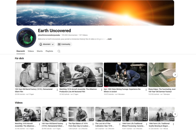Play Aircraft Assembly thumbnail in Videos row
196x130 pixels.
click(28, 114)
